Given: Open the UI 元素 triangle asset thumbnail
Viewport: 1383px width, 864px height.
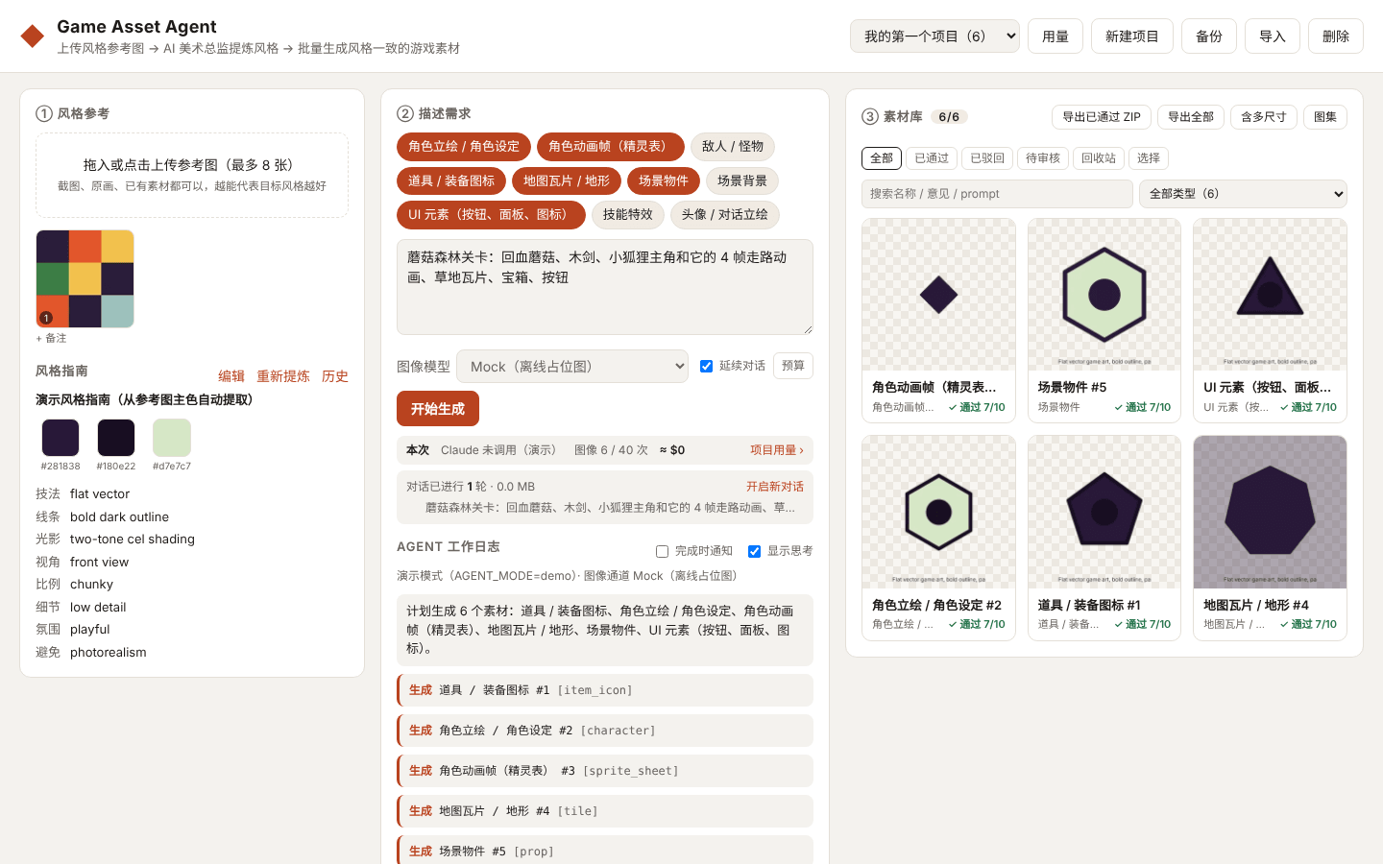Looking at the screenshot, I should coord(1270,295).
